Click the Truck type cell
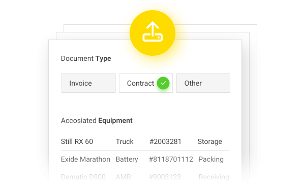The image size is (305, 186). tap(125, 141)
